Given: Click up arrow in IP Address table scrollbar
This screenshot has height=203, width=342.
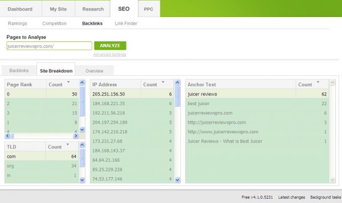Looking at the screenshot, I should point(177,82).
